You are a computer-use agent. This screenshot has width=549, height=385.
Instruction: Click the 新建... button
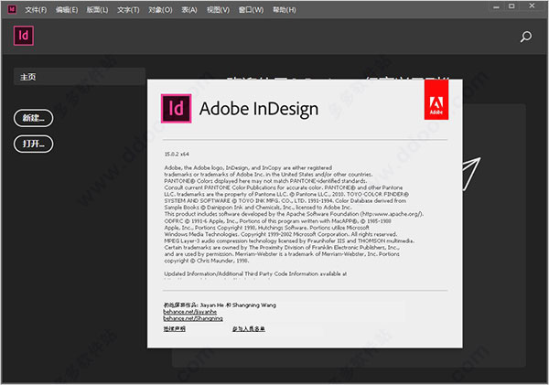coord(33,118)
